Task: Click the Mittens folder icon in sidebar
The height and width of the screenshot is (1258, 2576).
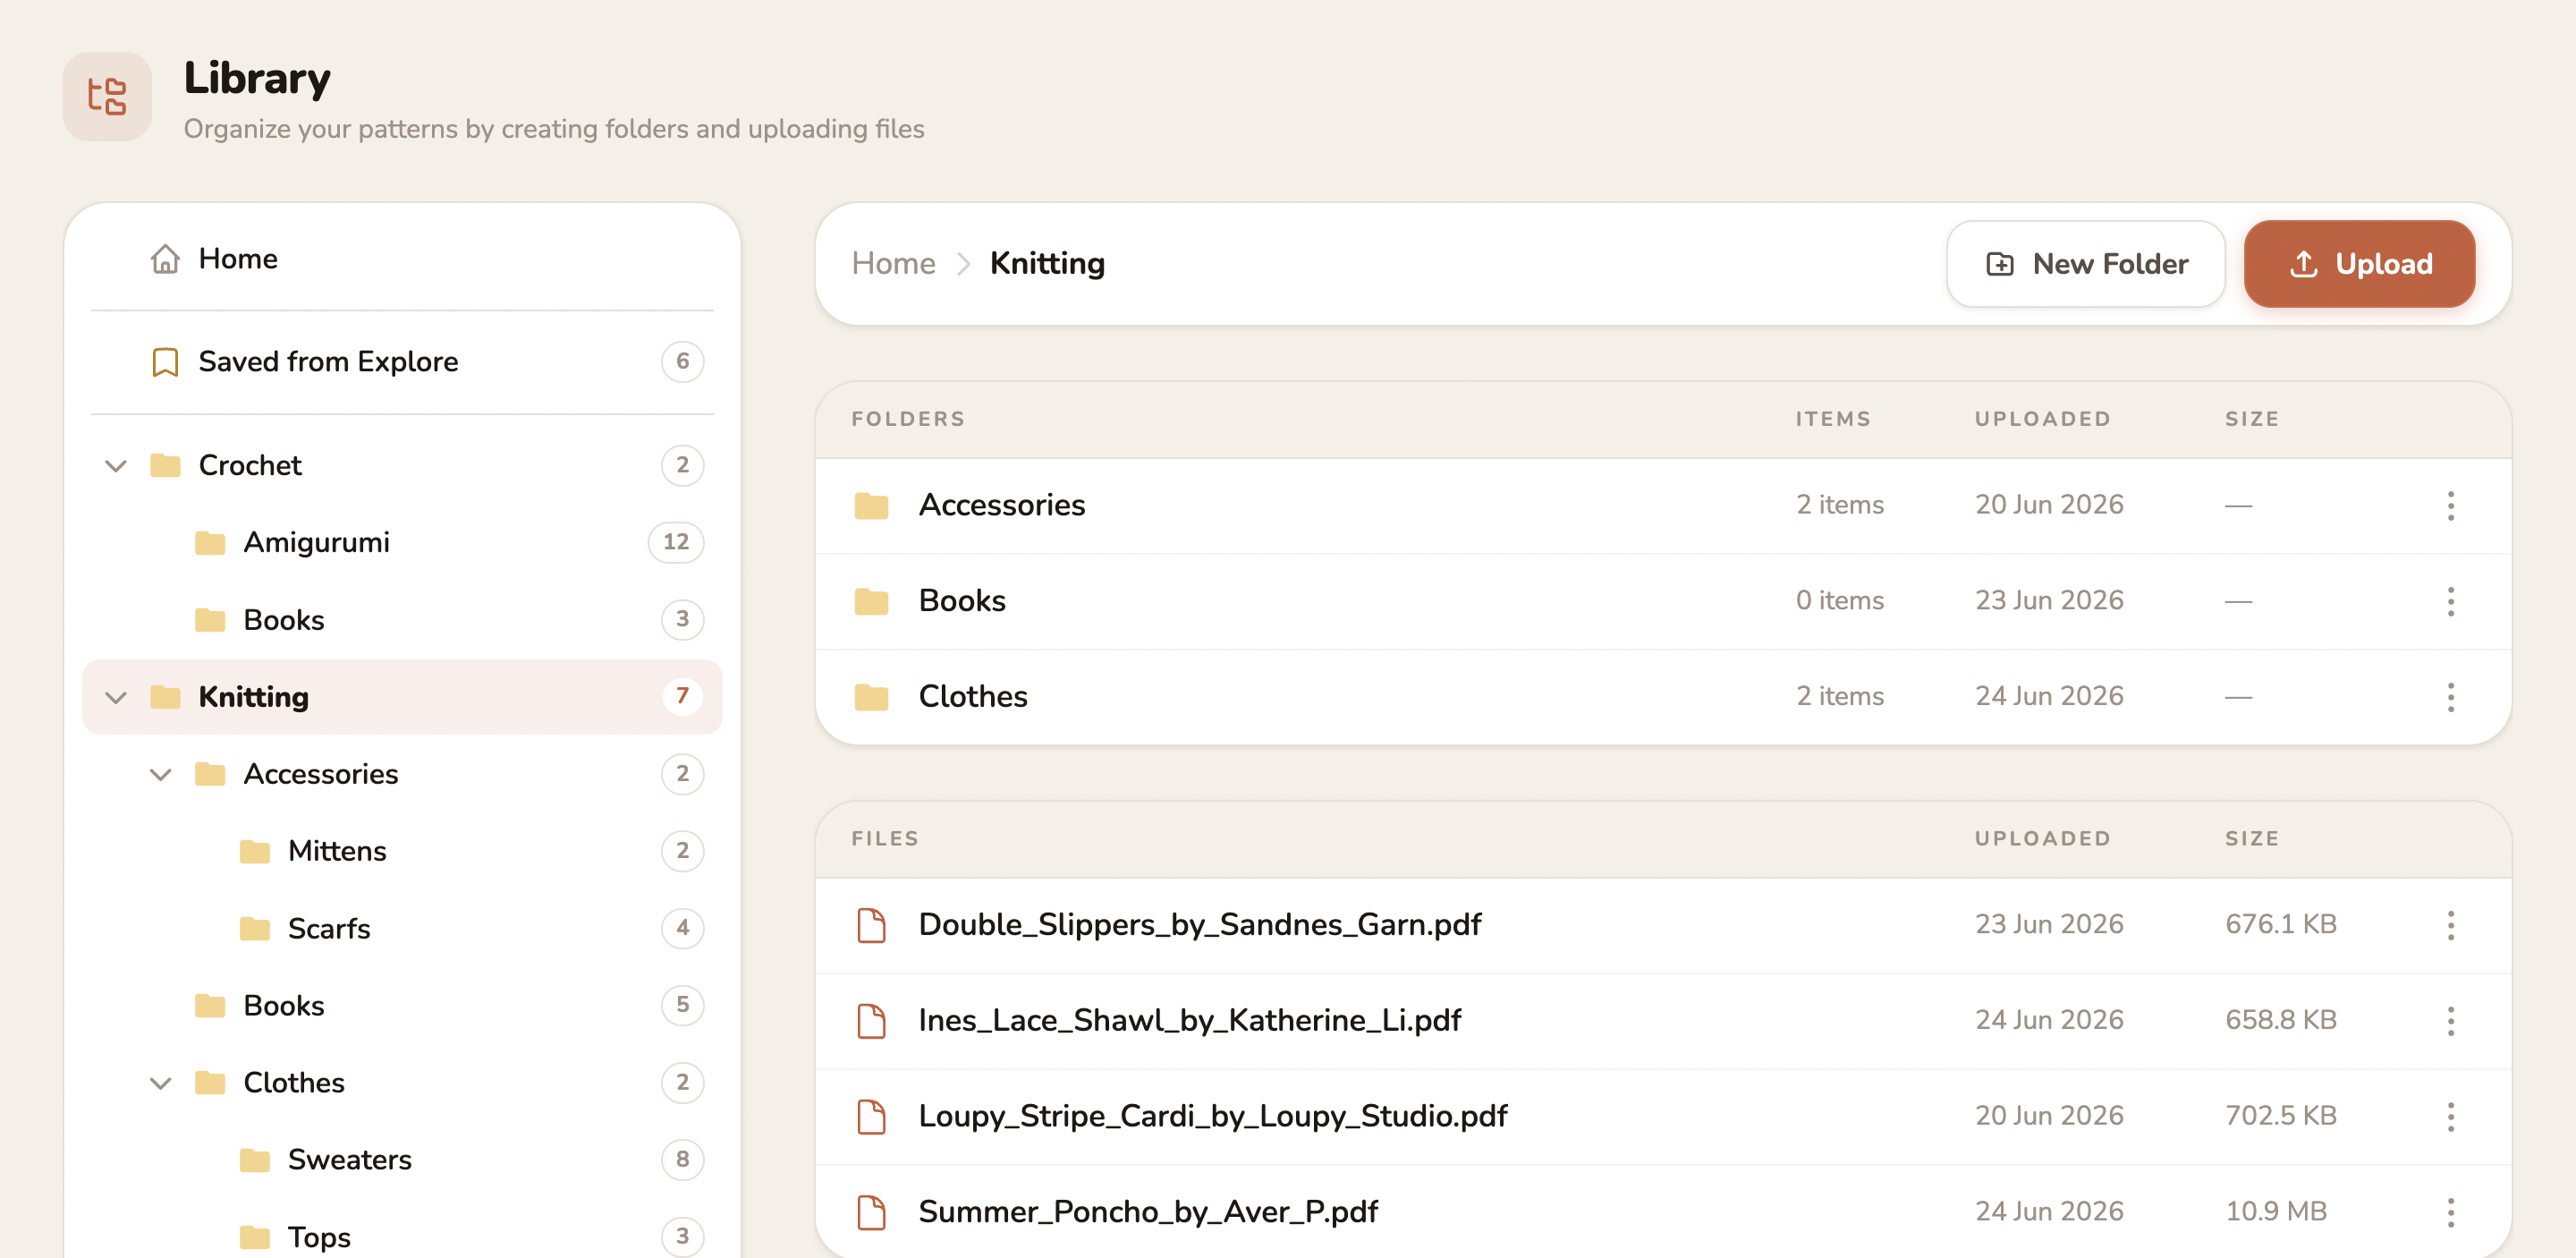Action: [255, 851]
